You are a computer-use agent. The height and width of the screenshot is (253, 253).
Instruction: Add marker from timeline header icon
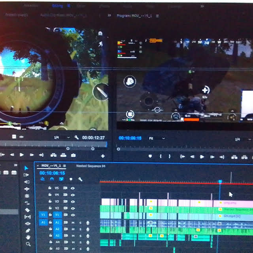click(x=71, y=179)
